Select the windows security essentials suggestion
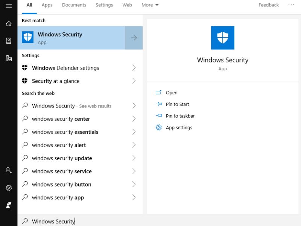 click(x=80, y=132)
